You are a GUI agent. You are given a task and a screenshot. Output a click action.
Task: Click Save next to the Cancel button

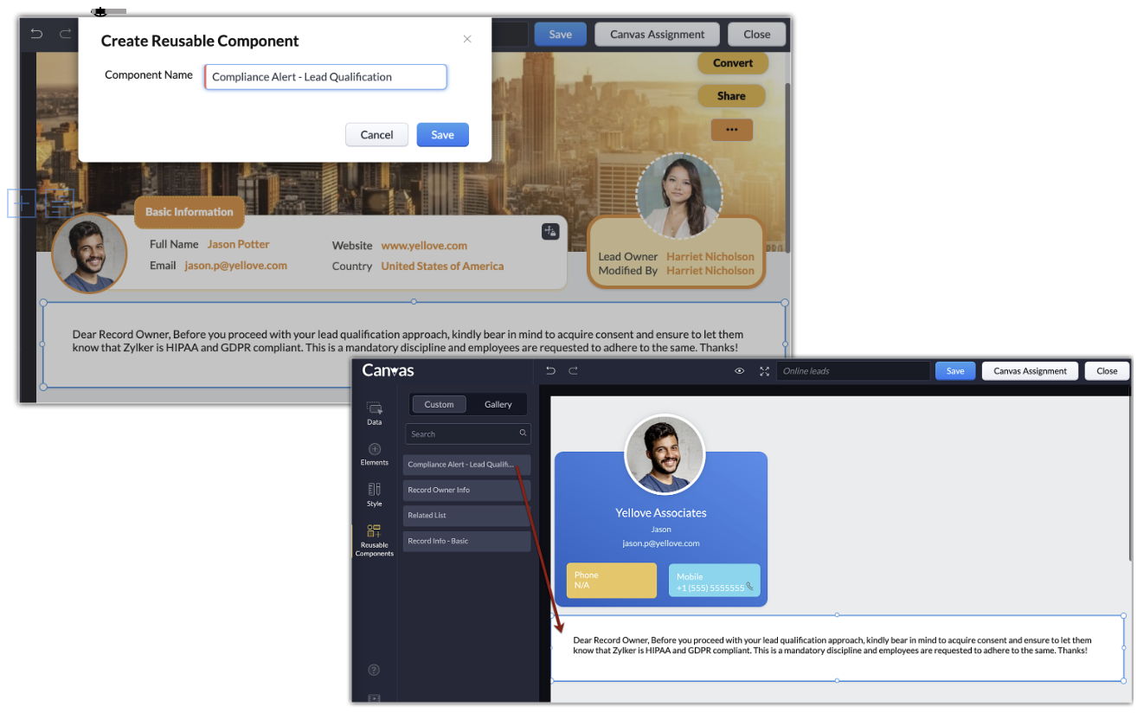coord(442,135)
